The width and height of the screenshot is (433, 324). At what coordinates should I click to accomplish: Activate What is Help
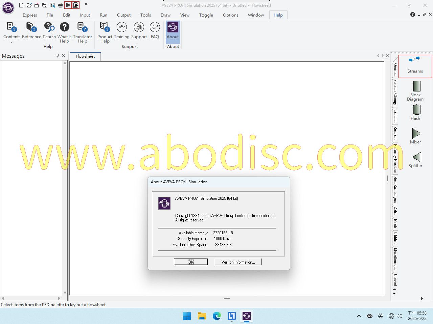coord(64,32)
